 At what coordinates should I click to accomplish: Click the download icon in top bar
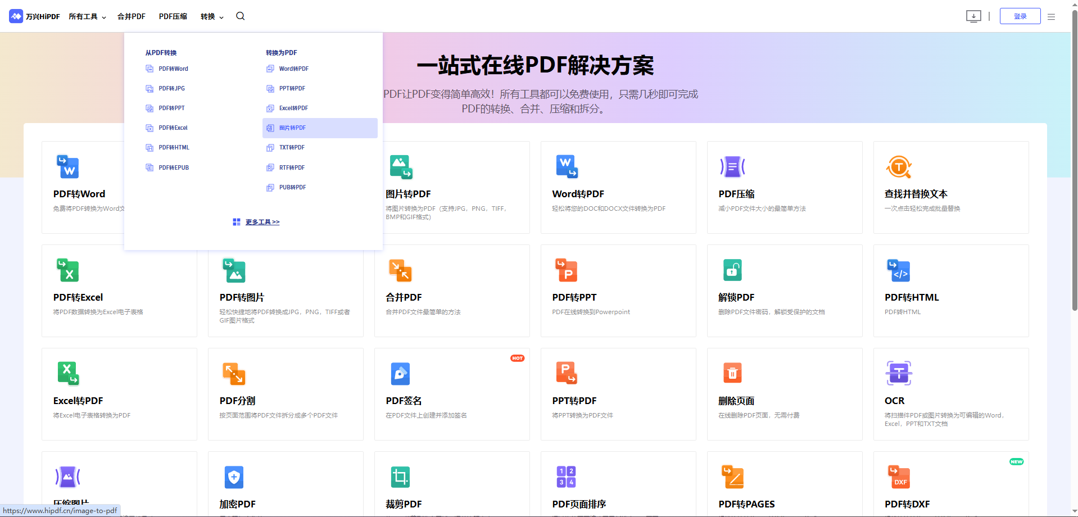tap(973, 16)
